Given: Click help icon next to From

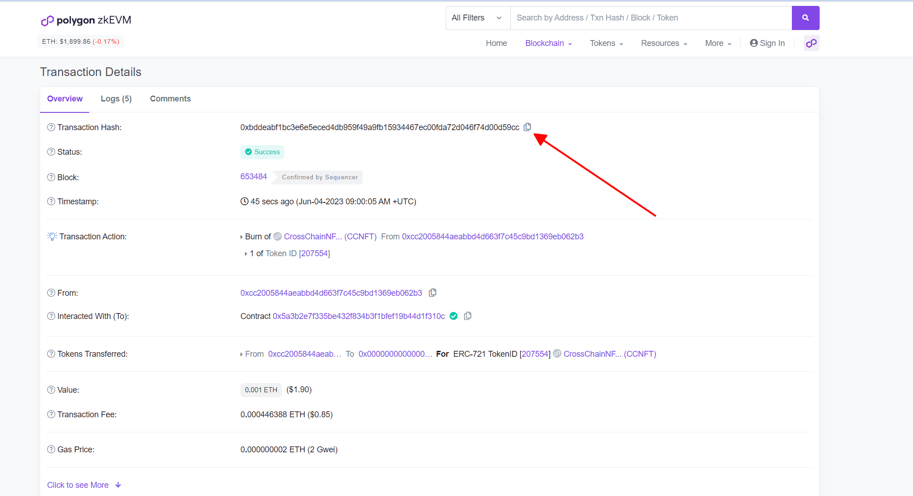Looking at the screenshot, I should coord(51,293).
